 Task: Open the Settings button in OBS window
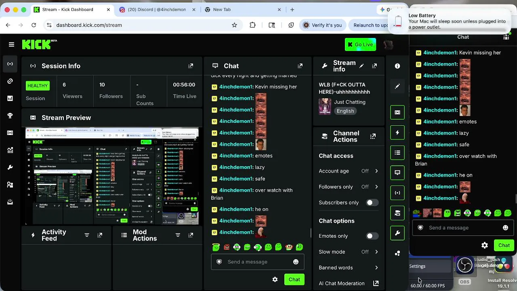point(430,266)
